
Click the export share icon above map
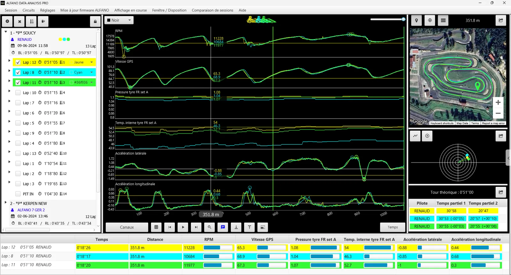tap(501, 20)
